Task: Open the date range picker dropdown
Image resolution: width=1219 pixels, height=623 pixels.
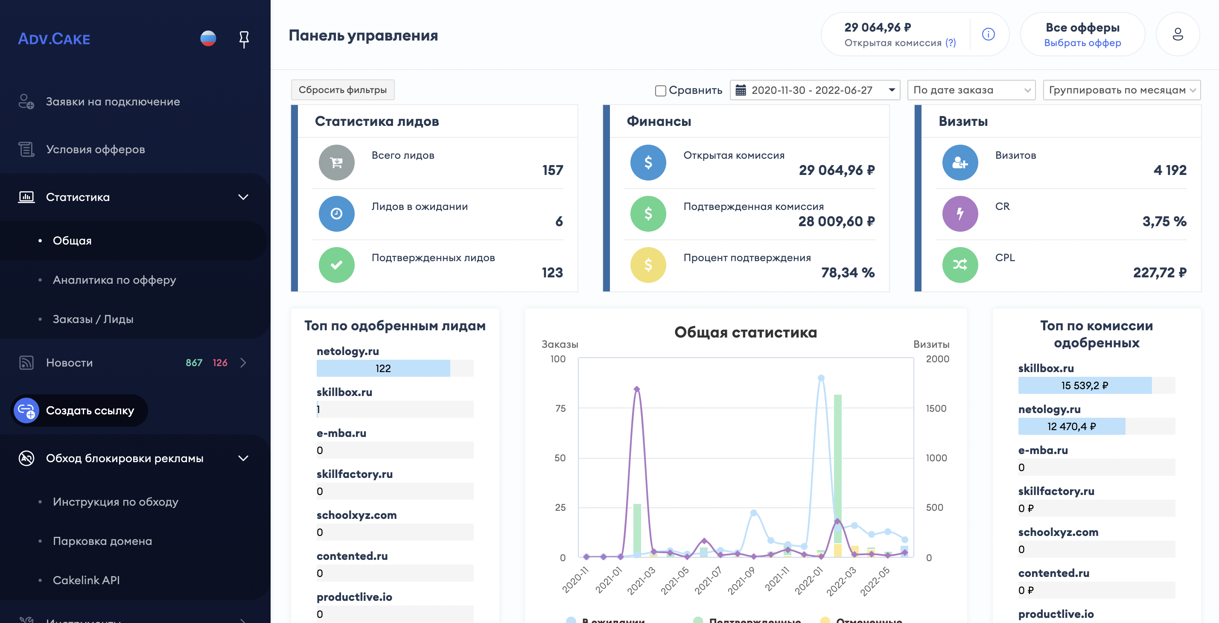Action: (814, 90)
